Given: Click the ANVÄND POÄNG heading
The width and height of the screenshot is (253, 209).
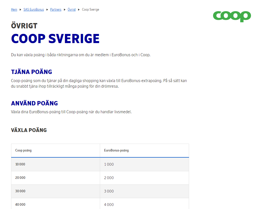Looking at the screenshot, I should 34,103.
